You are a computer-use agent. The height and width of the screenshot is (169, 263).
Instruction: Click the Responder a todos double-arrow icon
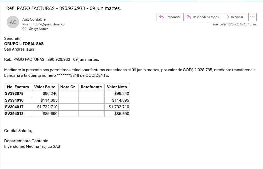(189, 17)
